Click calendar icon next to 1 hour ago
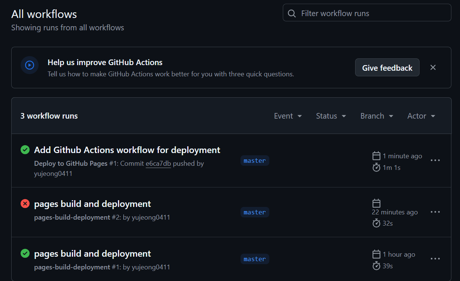The width and height of the screenshot is (460, 281). pyautogui.click(x=376, y=254)
